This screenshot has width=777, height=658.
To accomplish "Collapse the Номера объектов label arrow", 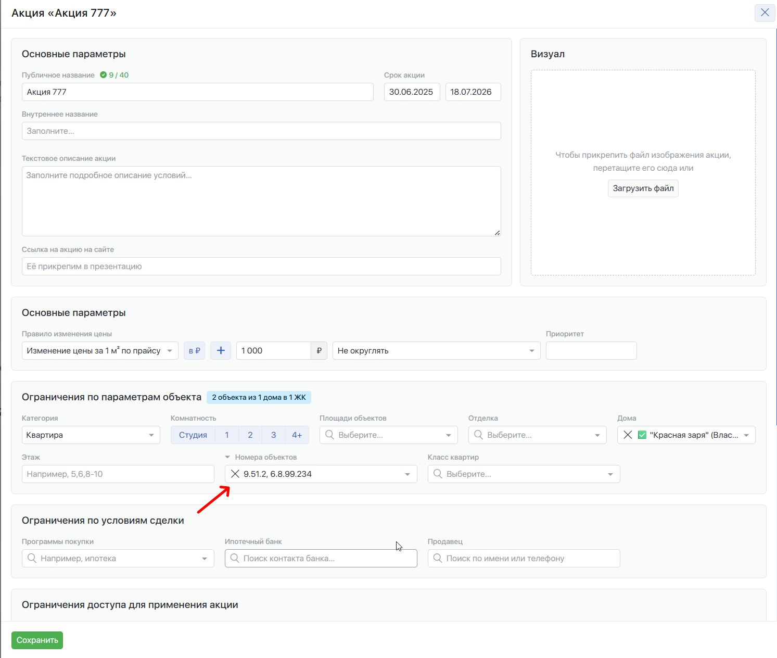I will pos(227,457).
